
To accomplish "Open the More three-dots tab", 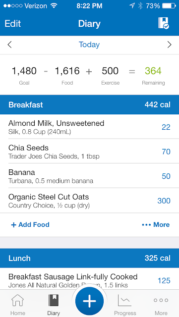I will (161, 300).
